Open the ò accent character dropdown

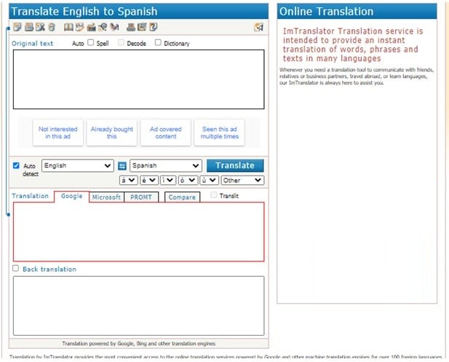188,181
